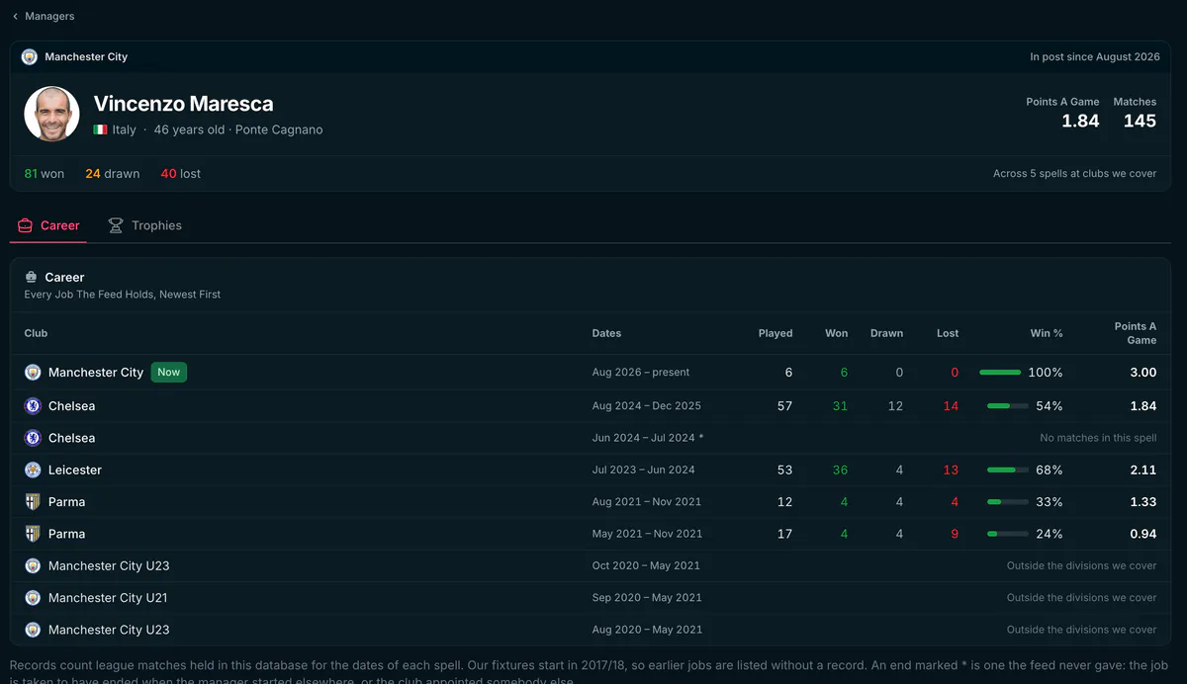Click the Manchester City crest in header

(x=30, y=56)
